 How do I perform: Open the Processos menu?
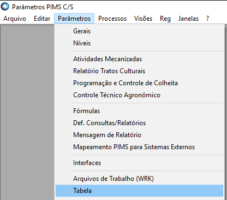click(112, 19)
